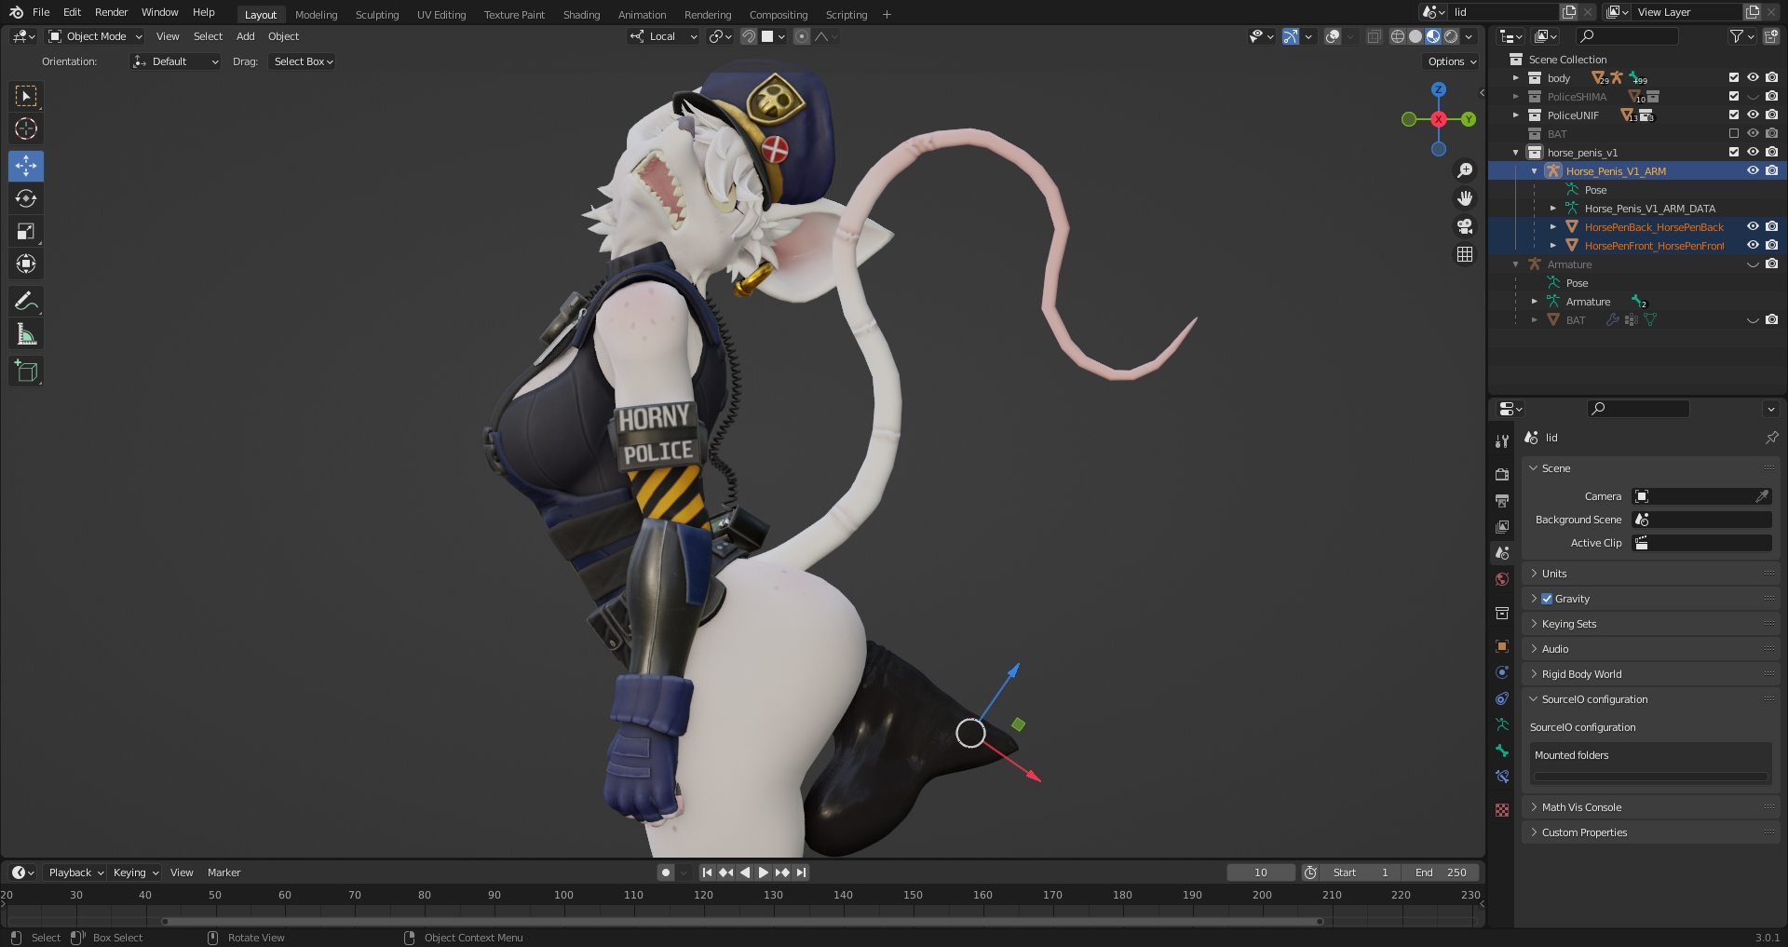Image resolution: width=1788 pixels, height=947 pixels.
Task: Click the outliner search field
Action: click(1627, 36)
